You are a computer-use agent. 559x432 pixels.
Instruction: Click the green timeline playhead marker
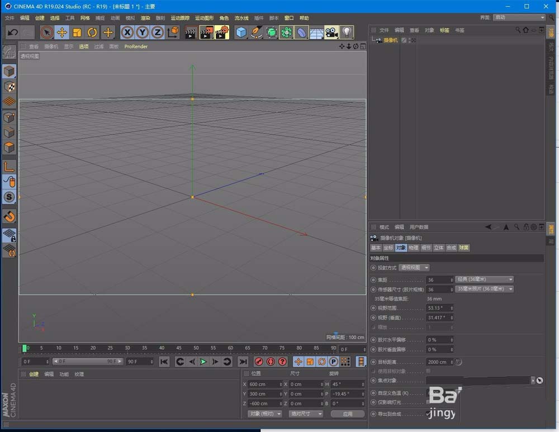point(24,348)
